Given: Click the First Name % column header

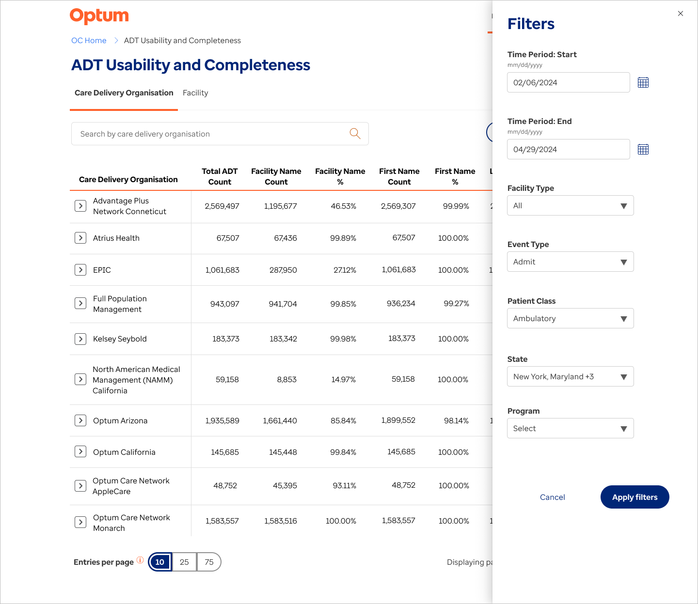Looking at the screenshot, I should click(455, 176).
